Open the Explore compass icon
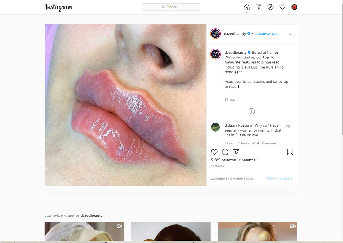343x243 pixels. (x=271, y=7)
